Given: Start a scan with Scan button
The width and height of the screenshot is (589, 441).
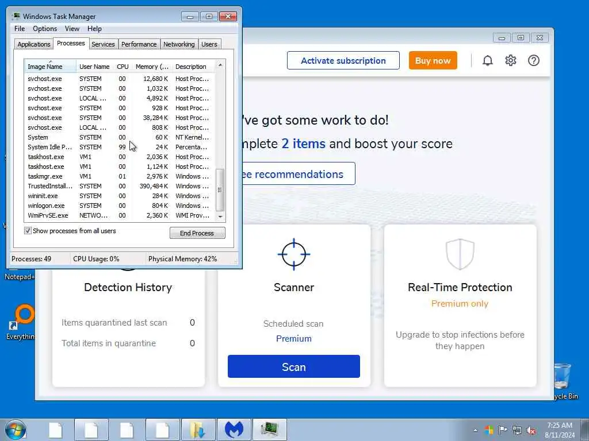Looking at the screenshot, I should (294, 366).
